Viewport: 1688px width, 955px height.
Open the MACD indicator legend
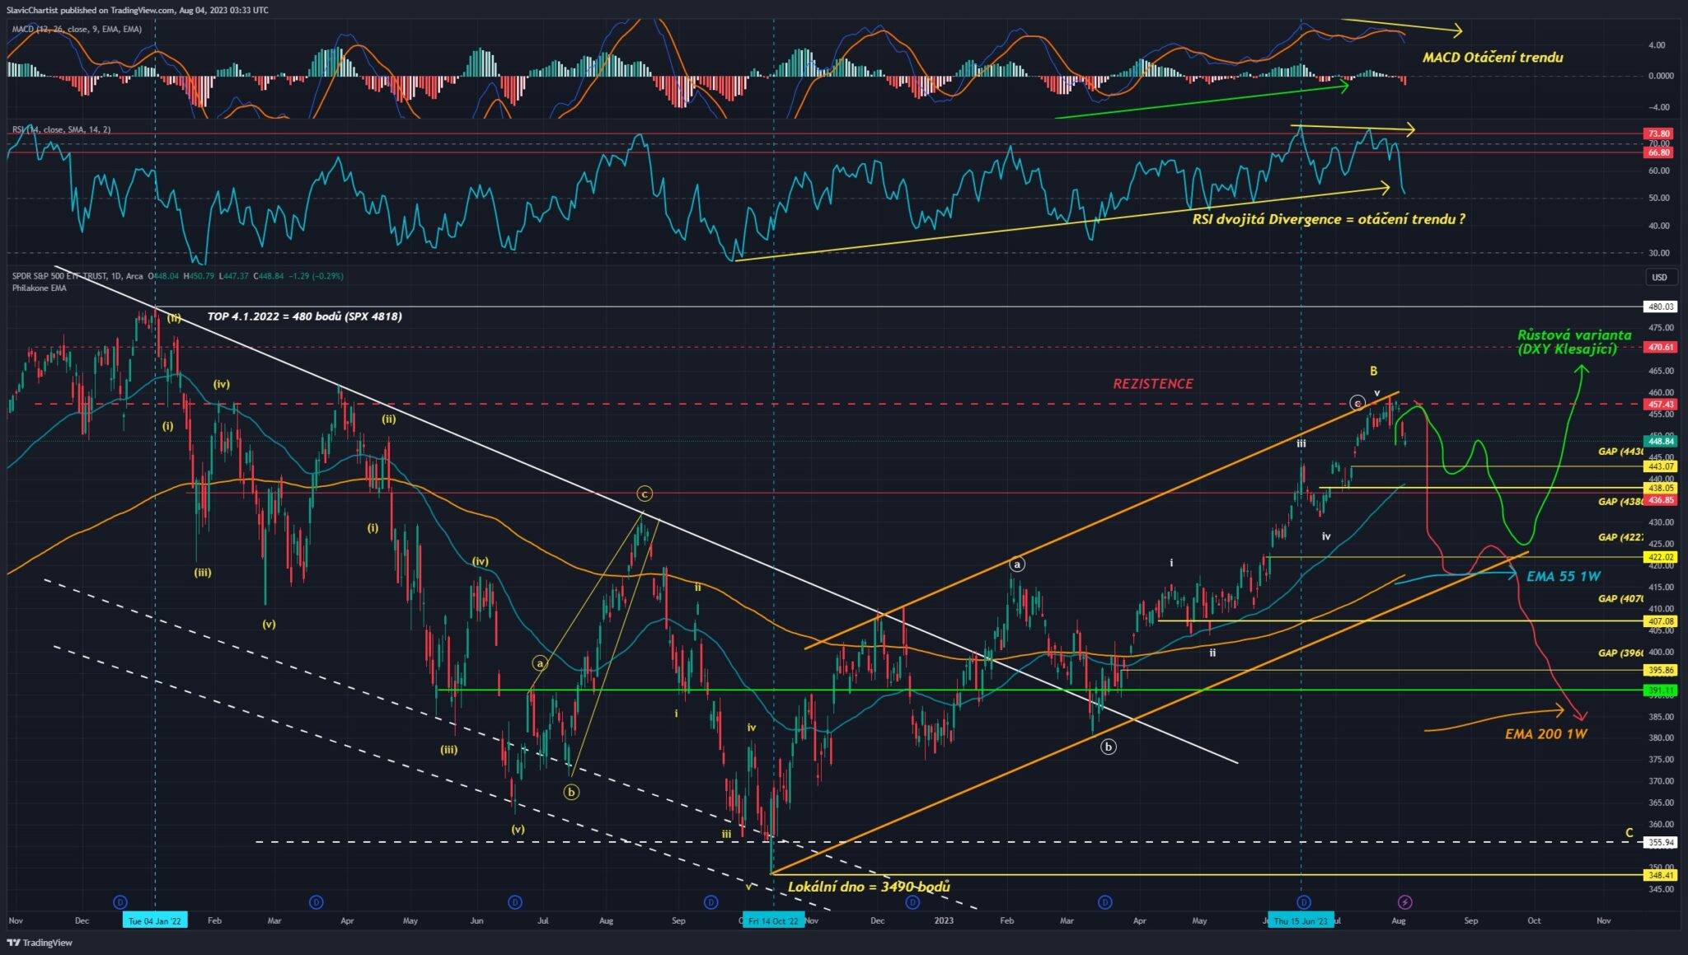pos(77,29)
